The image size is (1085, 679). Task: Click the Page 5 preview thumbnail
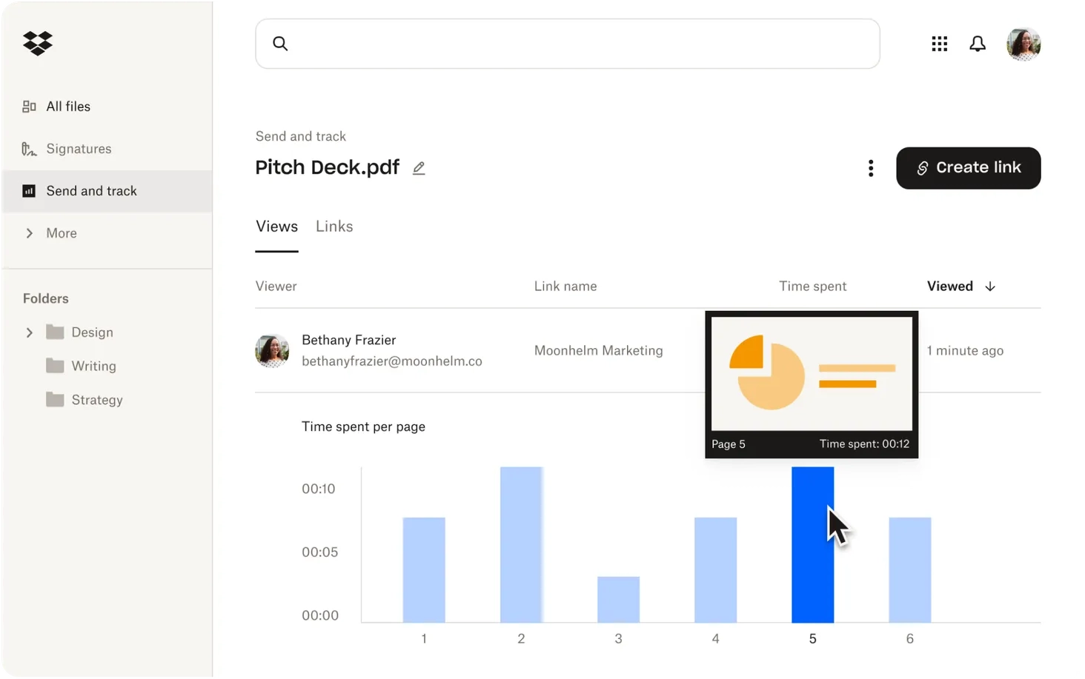pos(812,374)
